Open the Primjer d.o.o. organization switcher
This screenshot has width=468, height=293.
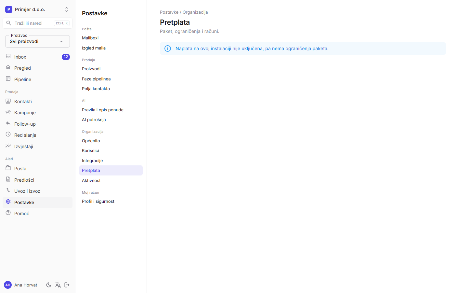[x=37, y=9]
